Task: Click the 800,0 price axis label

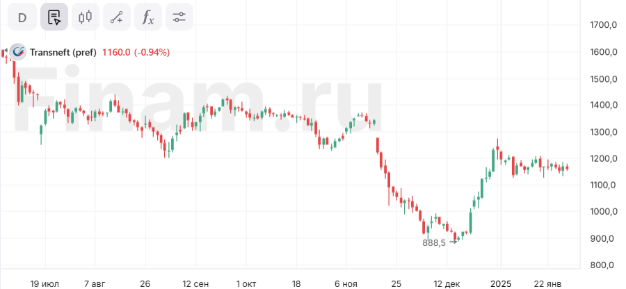Action: 604,265
